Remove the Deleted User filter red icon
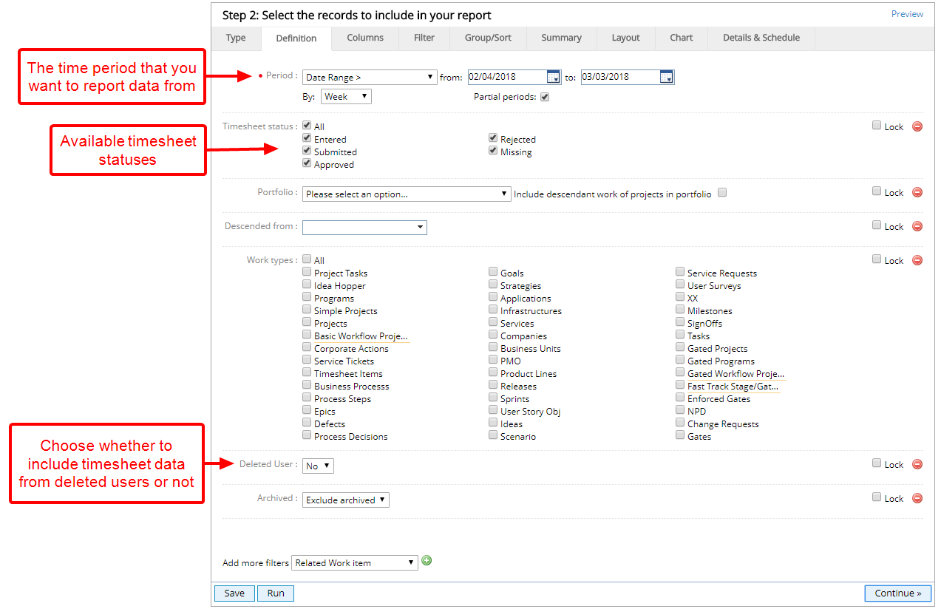Image resolution: width=941 pixels, height=609 pixels. click(x=917, y=464)
